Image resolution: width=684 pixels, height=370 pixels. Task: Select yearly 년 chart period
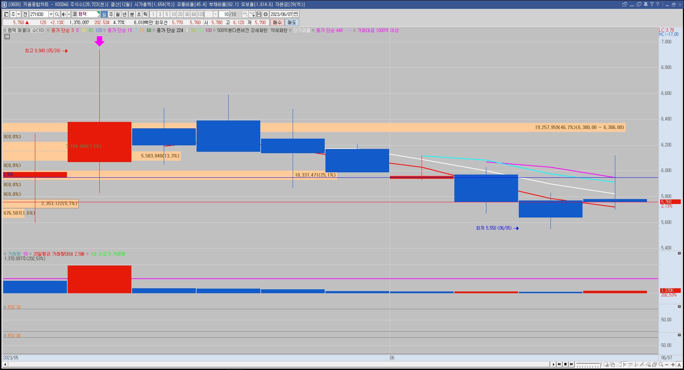125,14
